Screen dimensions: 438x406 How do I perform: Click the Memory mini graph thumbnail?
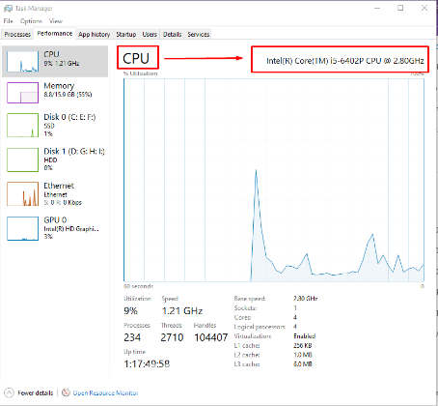[x=22, y=93]
